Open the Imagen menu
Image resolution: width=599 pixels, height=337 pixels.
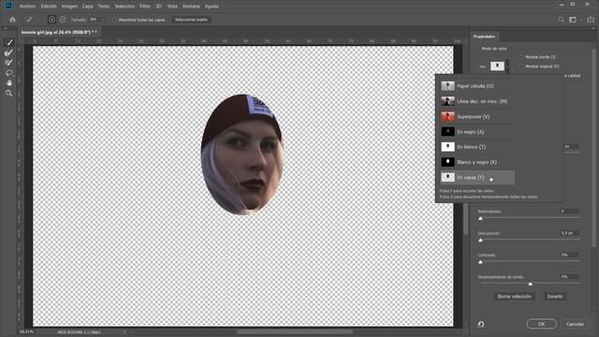[x=69, y=7]
